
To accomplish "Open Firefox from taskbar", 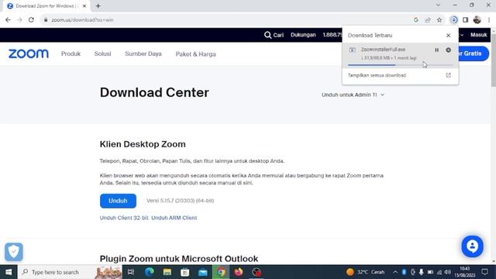I will pyautogui.click(x=239, y=272).
